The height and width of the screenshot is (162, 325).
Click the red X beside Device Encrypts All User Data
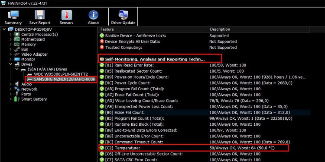click(x=102, y=41)
